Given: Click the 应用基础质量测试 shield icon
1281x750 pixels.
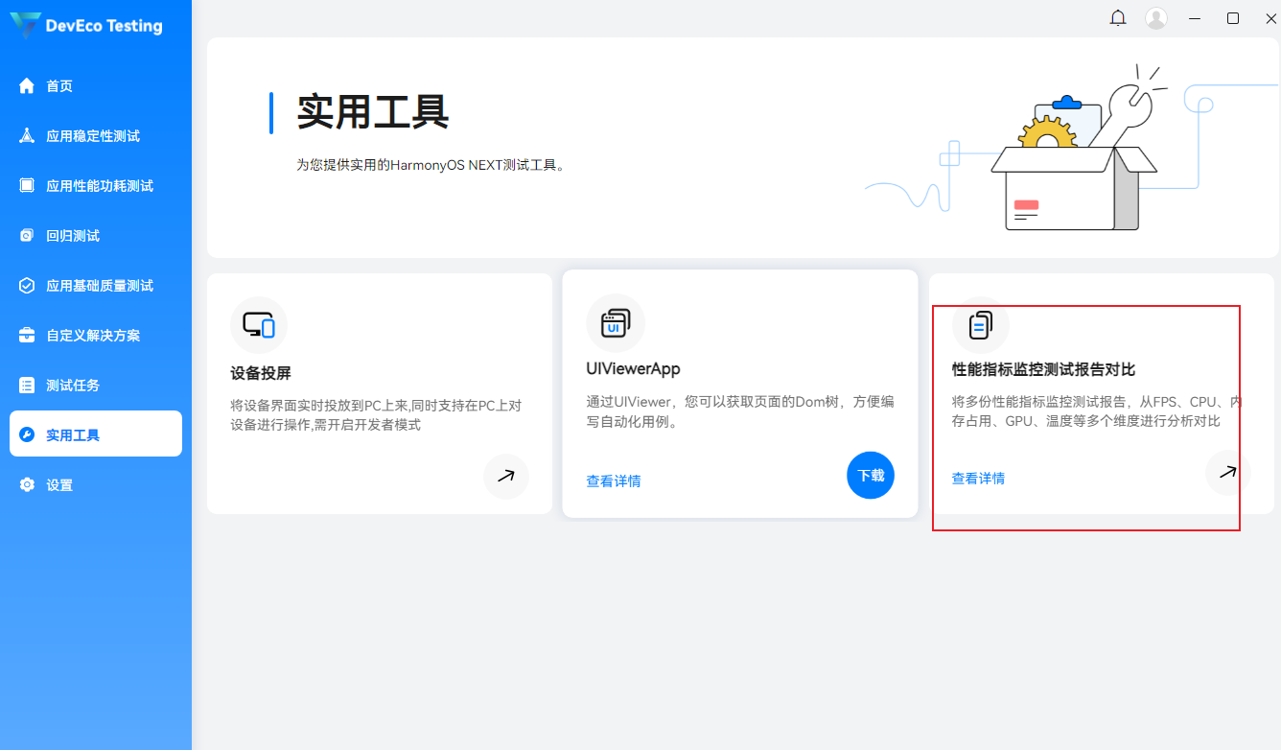Looking at the screenshot, I should pyautogui.click(x=27, y=286).
